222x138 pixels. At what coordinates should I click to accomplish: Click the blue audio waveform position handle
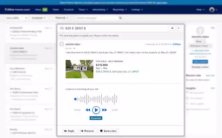pyautogui.click(x=75, y=99)
